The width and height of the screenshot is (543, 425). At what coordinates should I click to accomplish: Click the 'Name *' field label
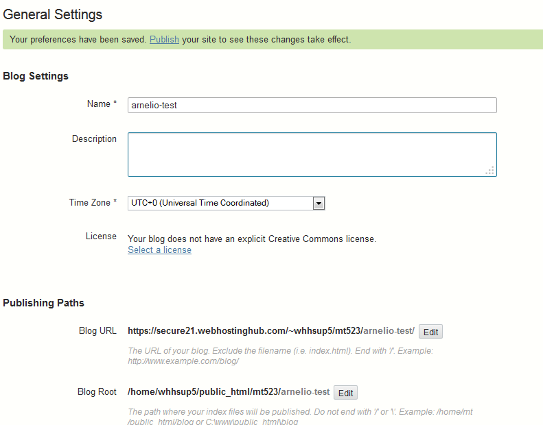coord(102,104)
